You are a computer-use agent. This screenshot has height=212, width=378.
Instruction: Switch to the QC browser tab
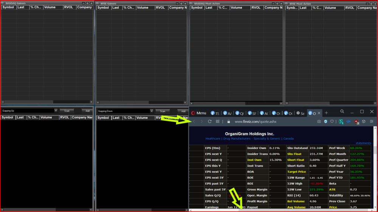point(239,113)
